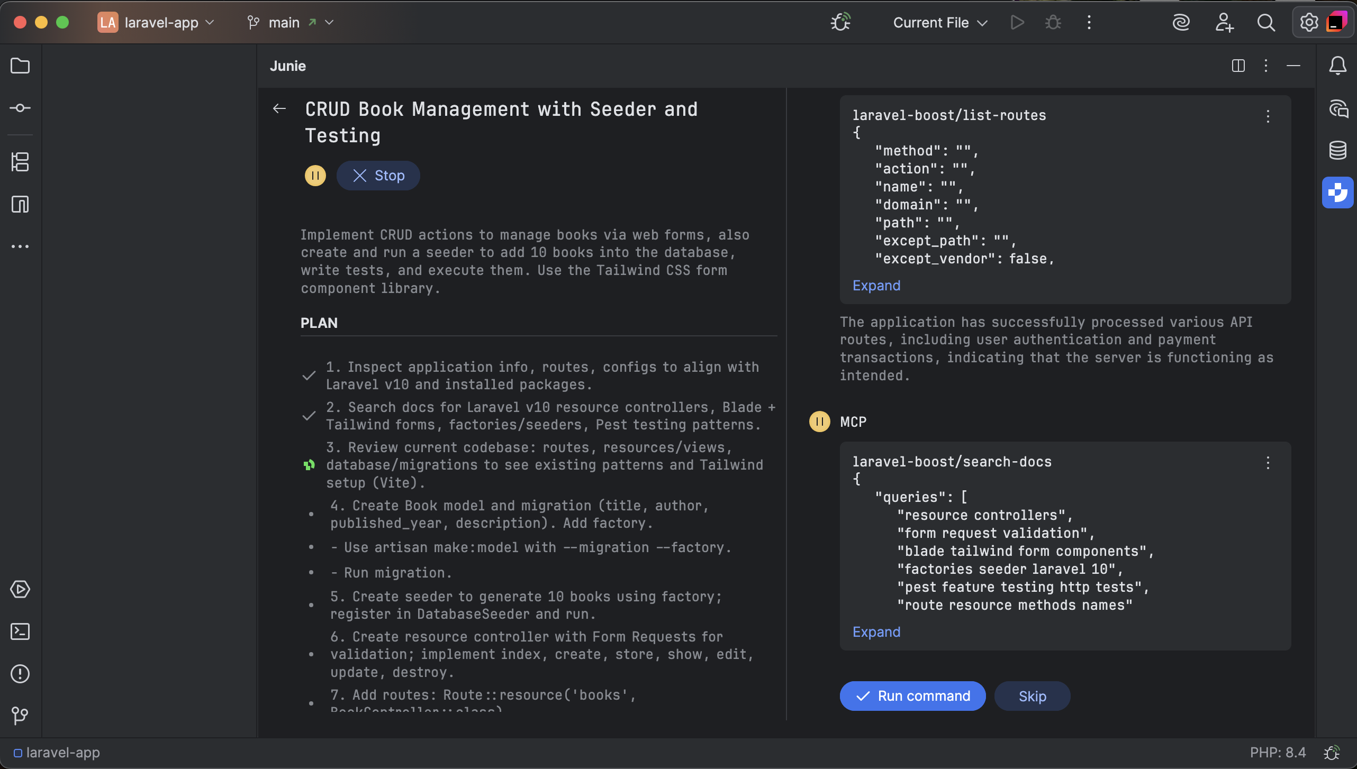Open the Notifications bell
The width and height of the screenshot is (1357, 769).
1337,66
